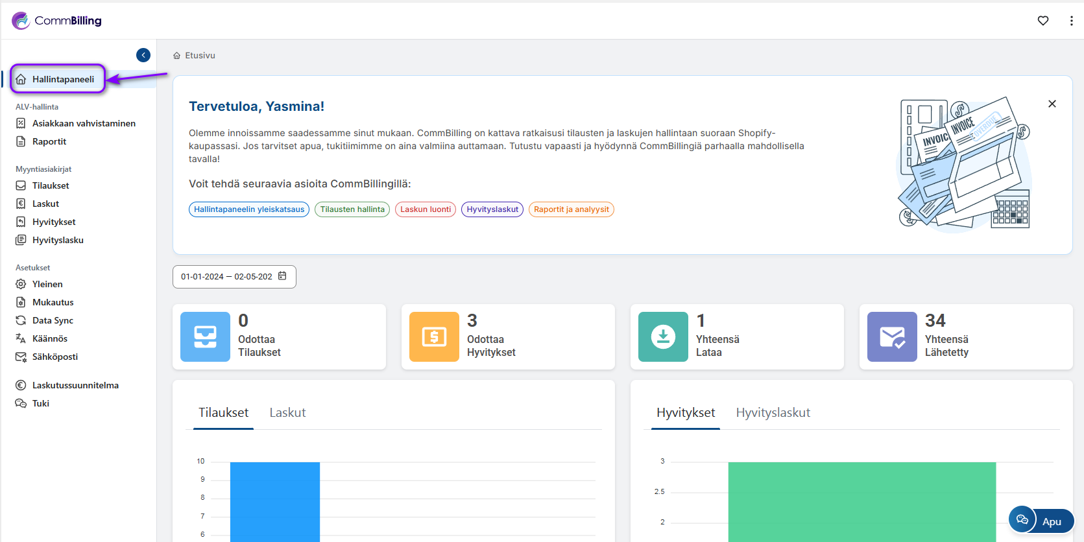Viewport: 1084px width, 542px height.
Task: Select the Hyvitykset chart tab
Action: click(x=685, y=413)
